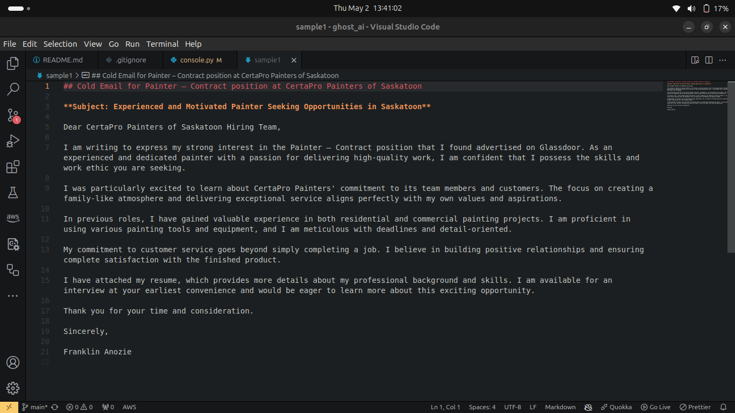Open the Accounts menu icon
This screenshot has height=413, width=735.
coord(13,362)
